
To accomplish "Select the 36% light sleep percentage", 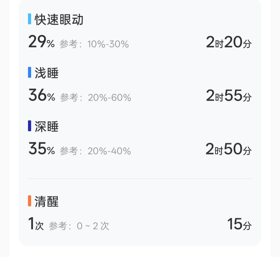I will (42, 96).
